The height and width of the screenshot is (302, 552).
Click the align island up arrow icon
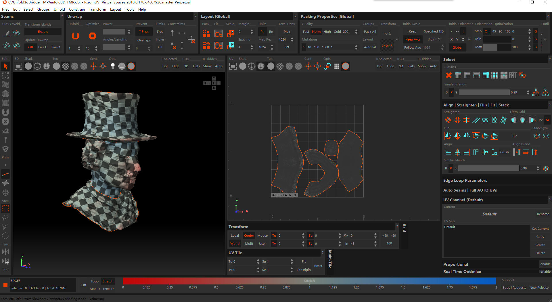[x=535, y=152]
